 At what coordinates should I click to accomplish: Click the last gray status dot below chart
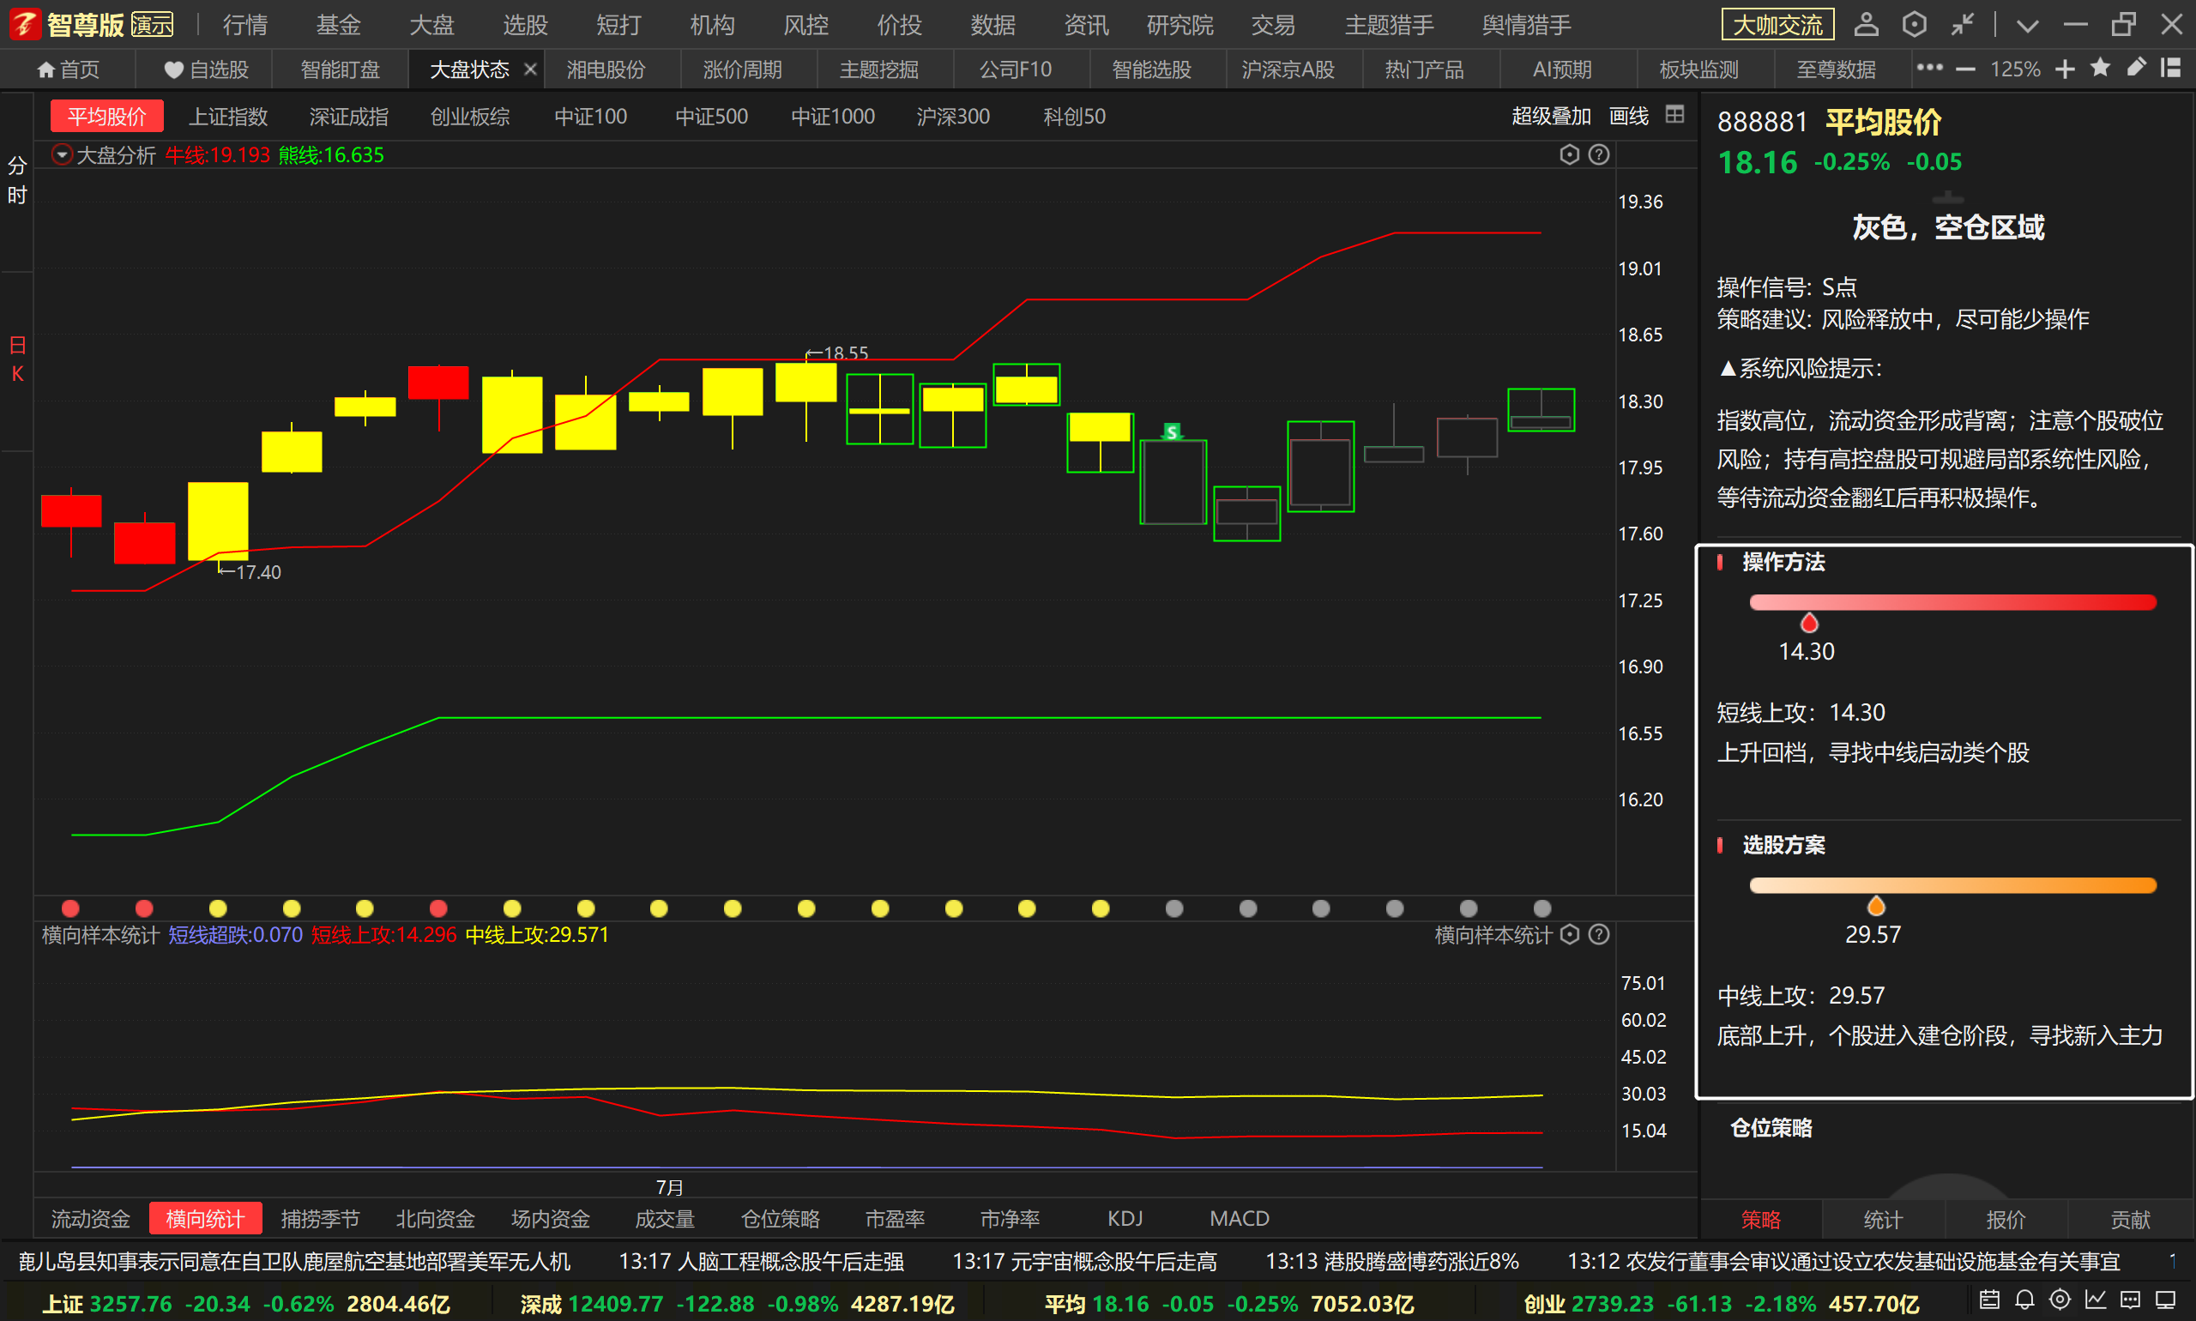1541,908
